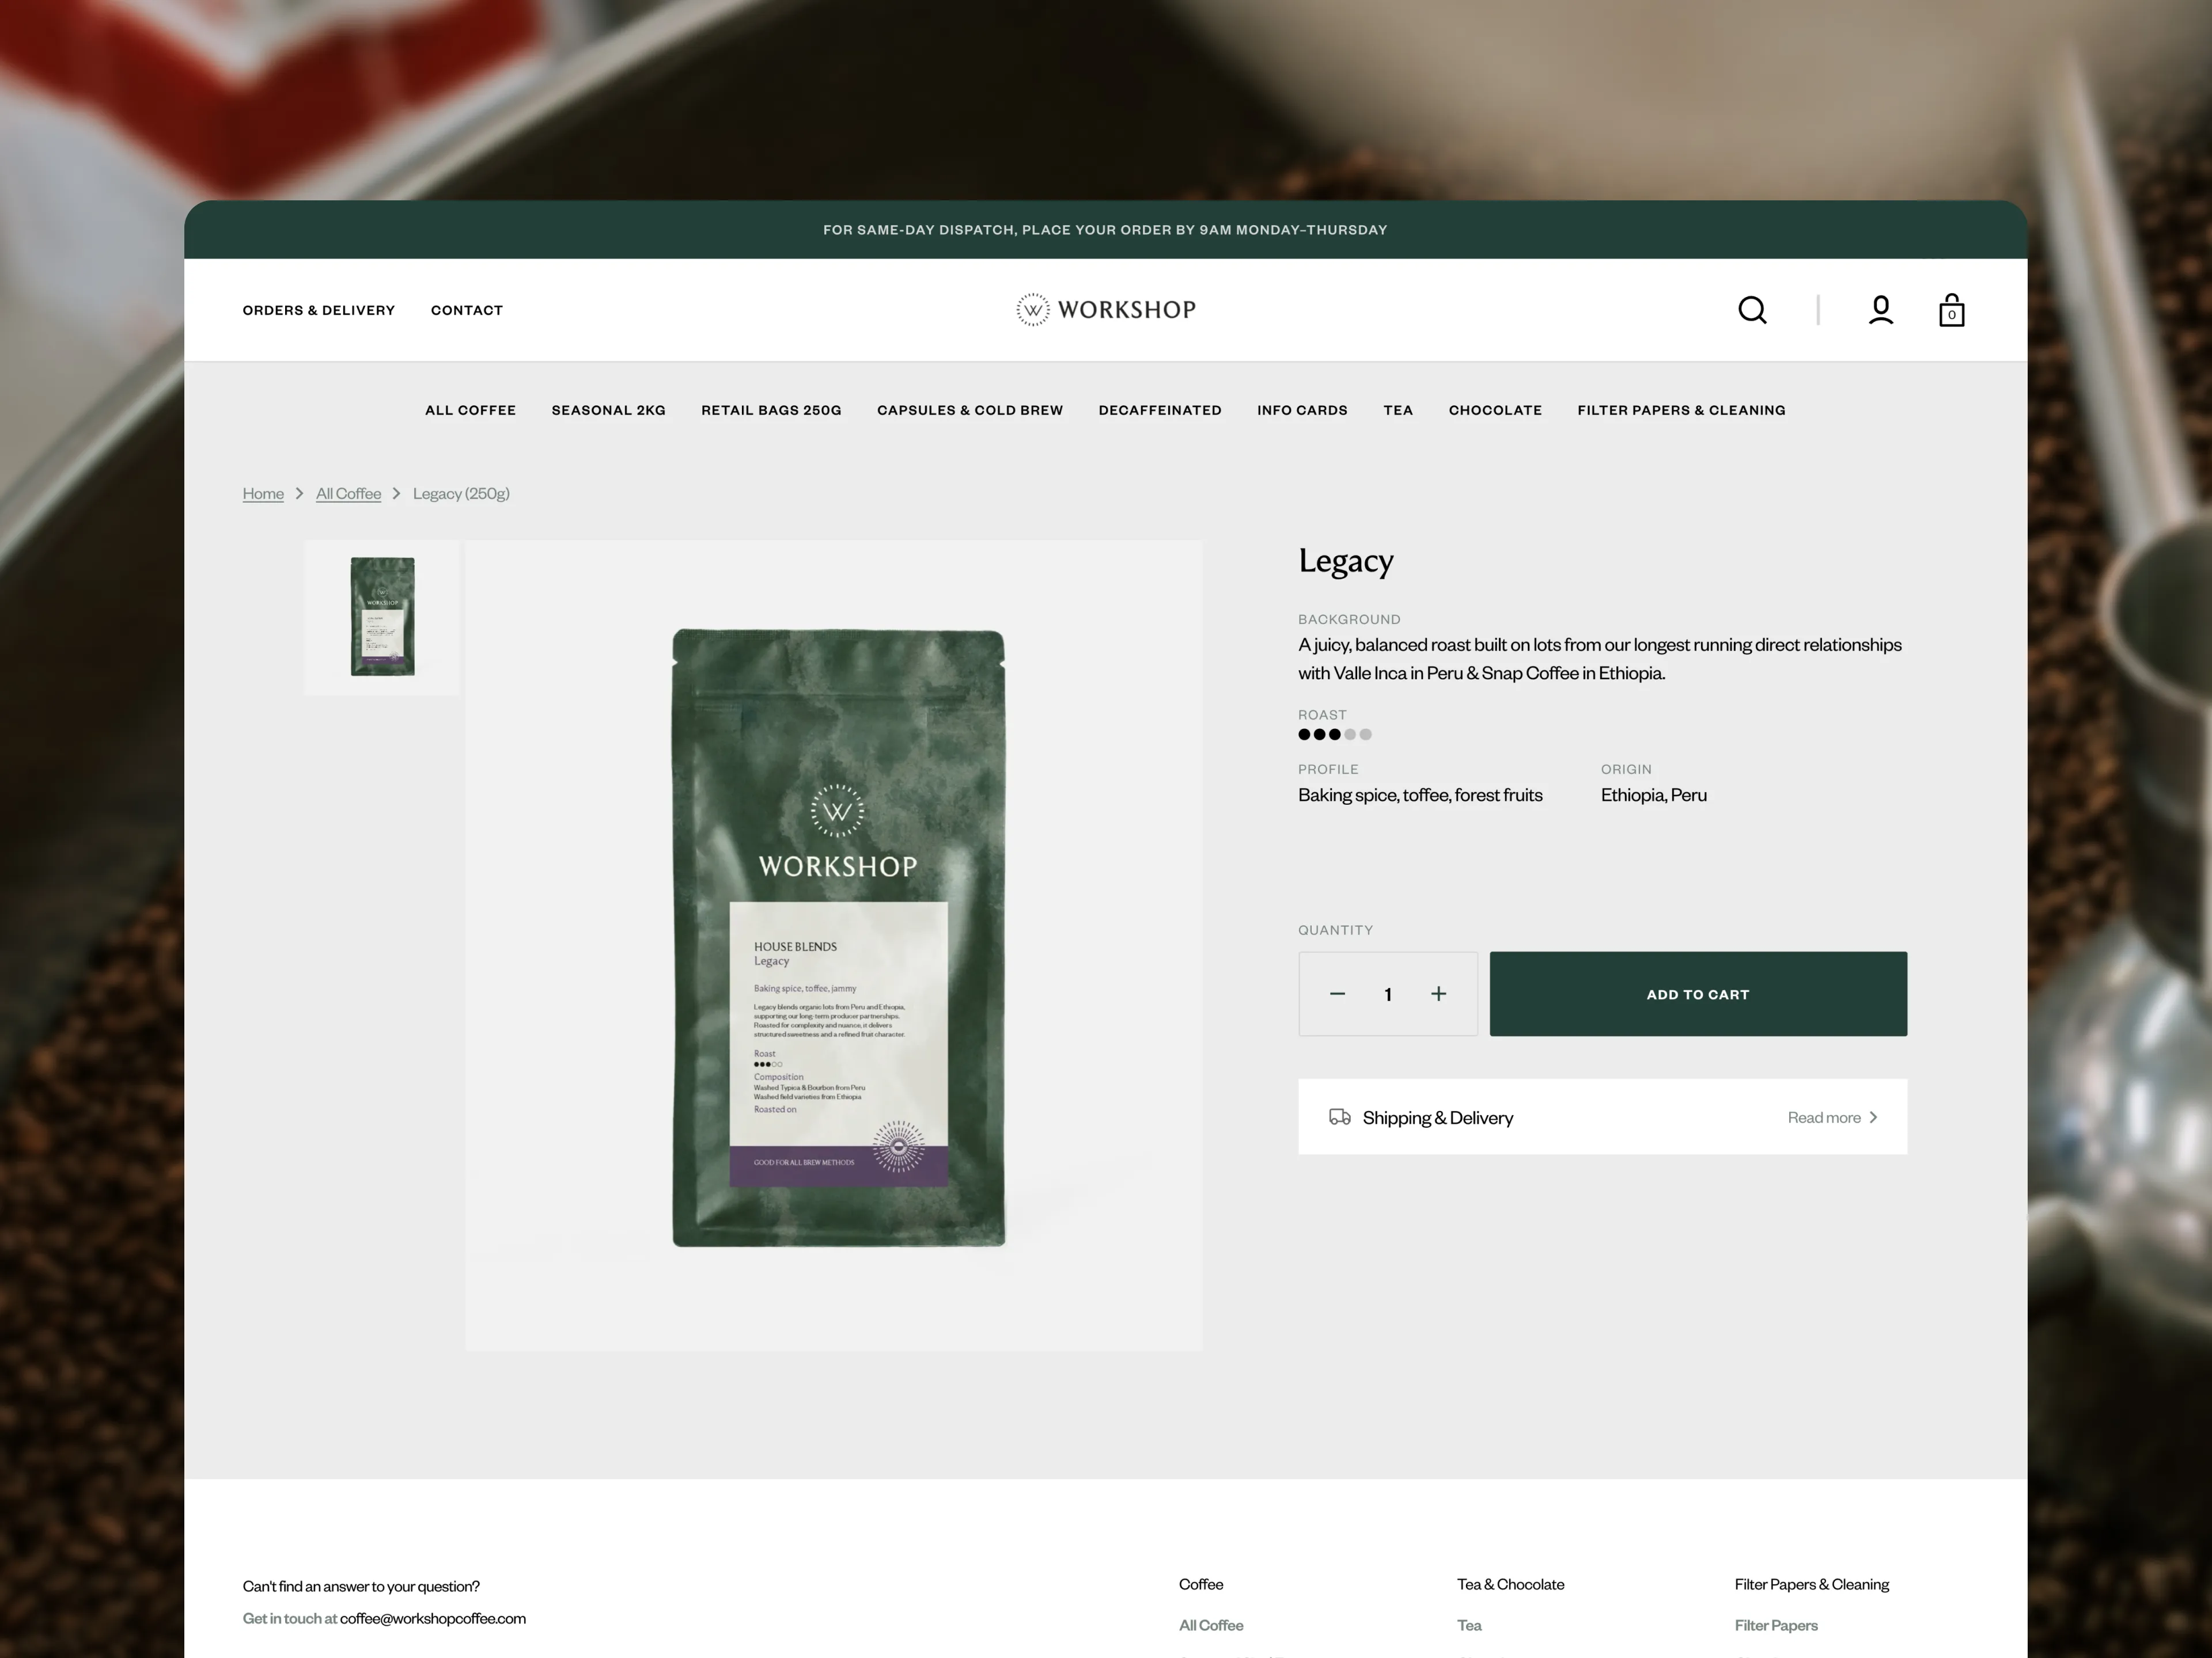Click the Home breadcrumb link

coord(263,494)
